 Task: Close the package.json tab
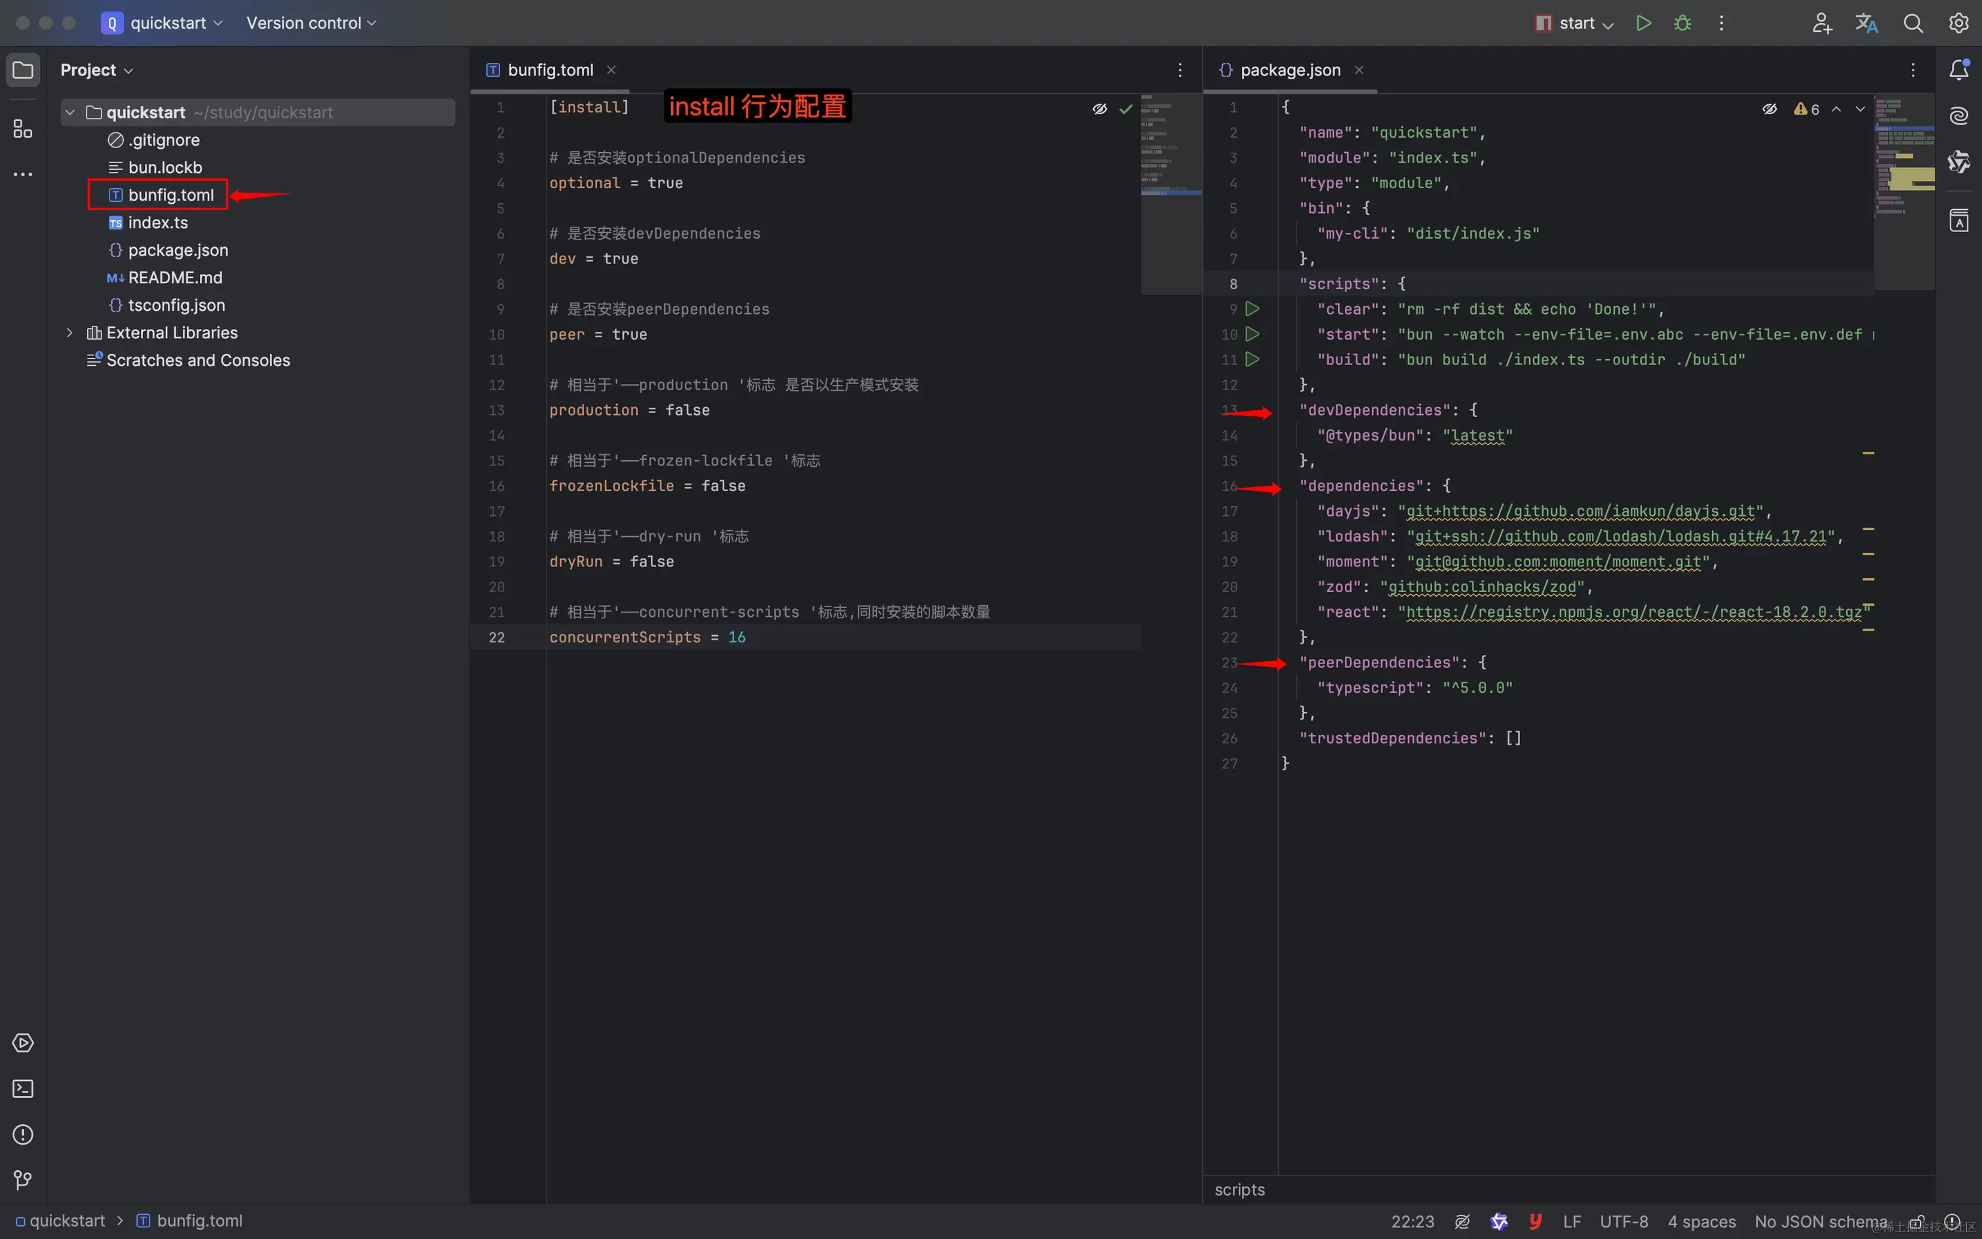pos(1359,69)
